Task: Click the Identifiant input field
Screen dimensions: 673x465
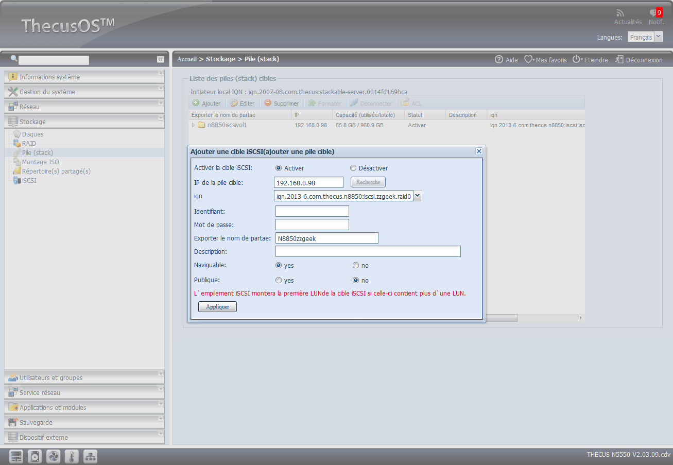Action: click(312, 211)
